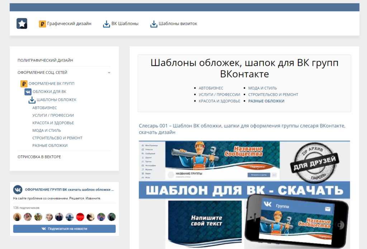Open Шаблоны визиток in top navigation
The width and height of the screenshot is (367, 249).
tap(178, 24)
